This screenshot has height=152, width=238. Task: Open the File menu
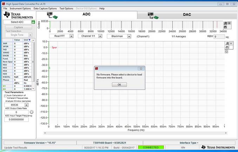click(5, 8)
